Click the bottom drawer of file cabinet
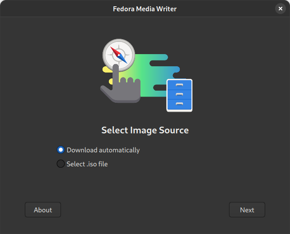 point(179,104)
